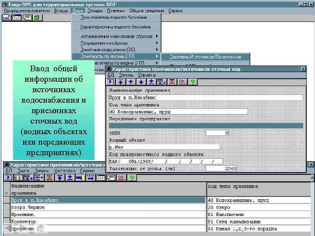Open 1997 calendar icon in bottom toolbar
Viewport: 315px width, 236px height.
(x=111, y=177)
